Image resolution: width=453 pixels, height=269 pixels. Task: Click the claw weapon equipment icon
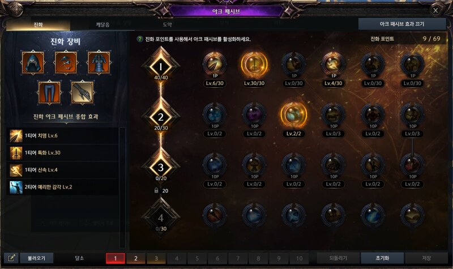coord(82,92)
